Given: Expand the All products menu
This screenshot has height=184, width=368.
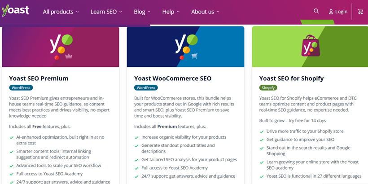Looking at the screenshot, I should pos(61,12).
